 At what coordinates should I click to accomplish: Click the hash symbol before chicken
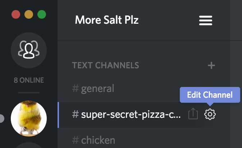coord(76,140)
